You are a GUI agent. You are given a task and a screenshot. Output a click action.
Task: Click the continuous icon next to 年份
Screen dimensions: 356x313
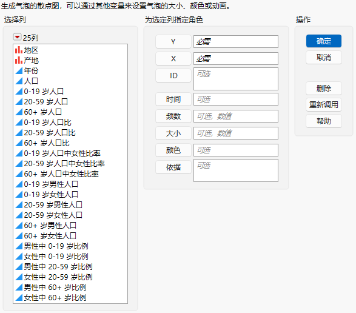[x=19, y=70]
